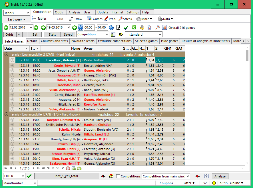Collapse the Drummondville Q (CAN) group

click(6, 54)
